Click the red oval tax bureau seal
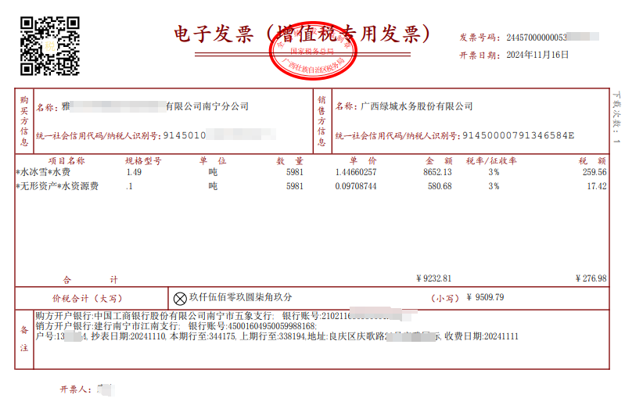The width and height of the screenshot is (625, 402). pos(313,51)
